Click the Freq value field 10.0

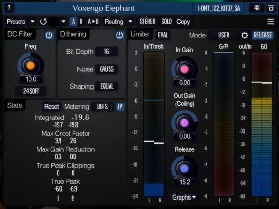tap(31, 79)
